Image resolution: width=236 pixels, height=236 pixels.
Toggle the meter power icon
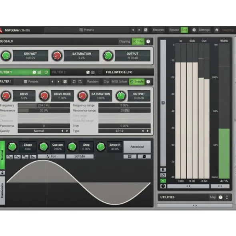click(163, 180)
